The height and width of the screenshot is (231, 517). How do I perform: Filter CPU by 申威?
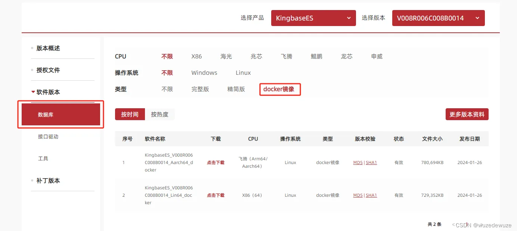377,57
